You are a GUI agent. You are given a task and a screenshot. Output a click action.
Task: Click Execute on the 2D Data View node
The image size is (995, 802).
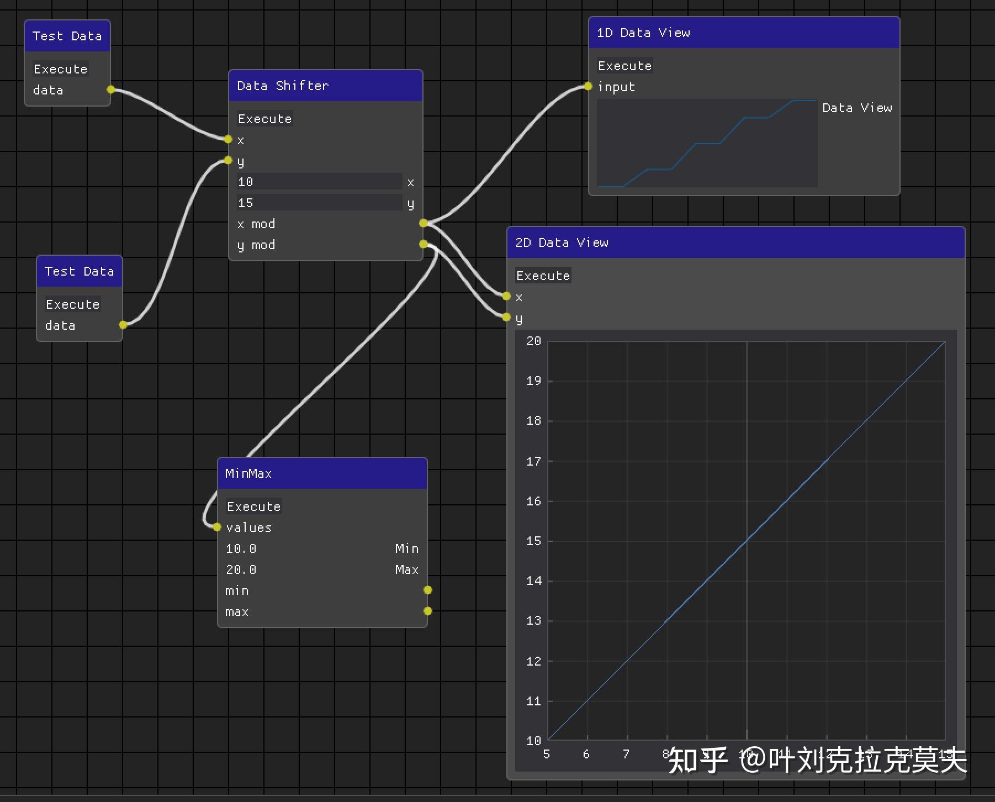coord(543,275)
